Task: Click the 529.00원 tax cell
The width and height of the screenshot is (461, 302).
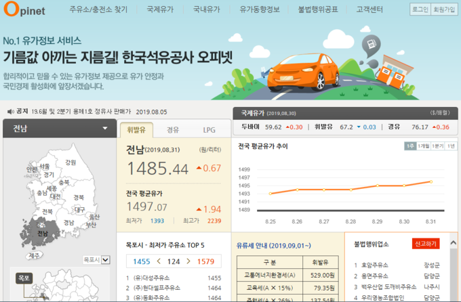Action: click(x=321, y=276)
